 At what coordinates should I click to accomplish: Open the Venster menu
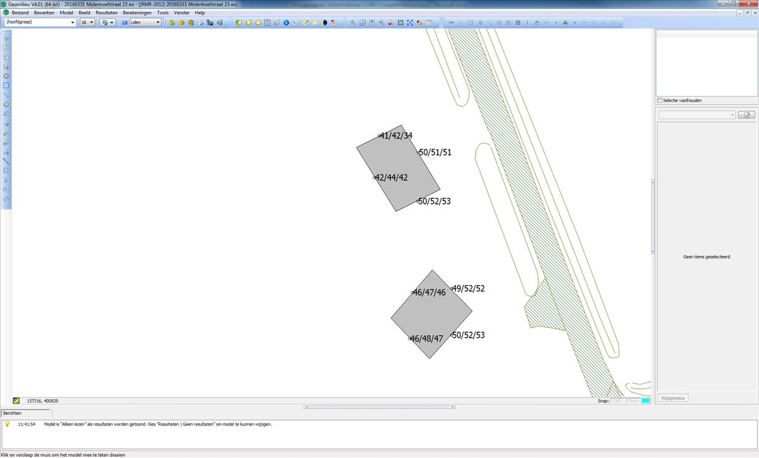click(181, 12)
